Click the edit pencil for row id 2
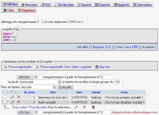The width and height of the screenshot is (159, 115). coord(12,102)
